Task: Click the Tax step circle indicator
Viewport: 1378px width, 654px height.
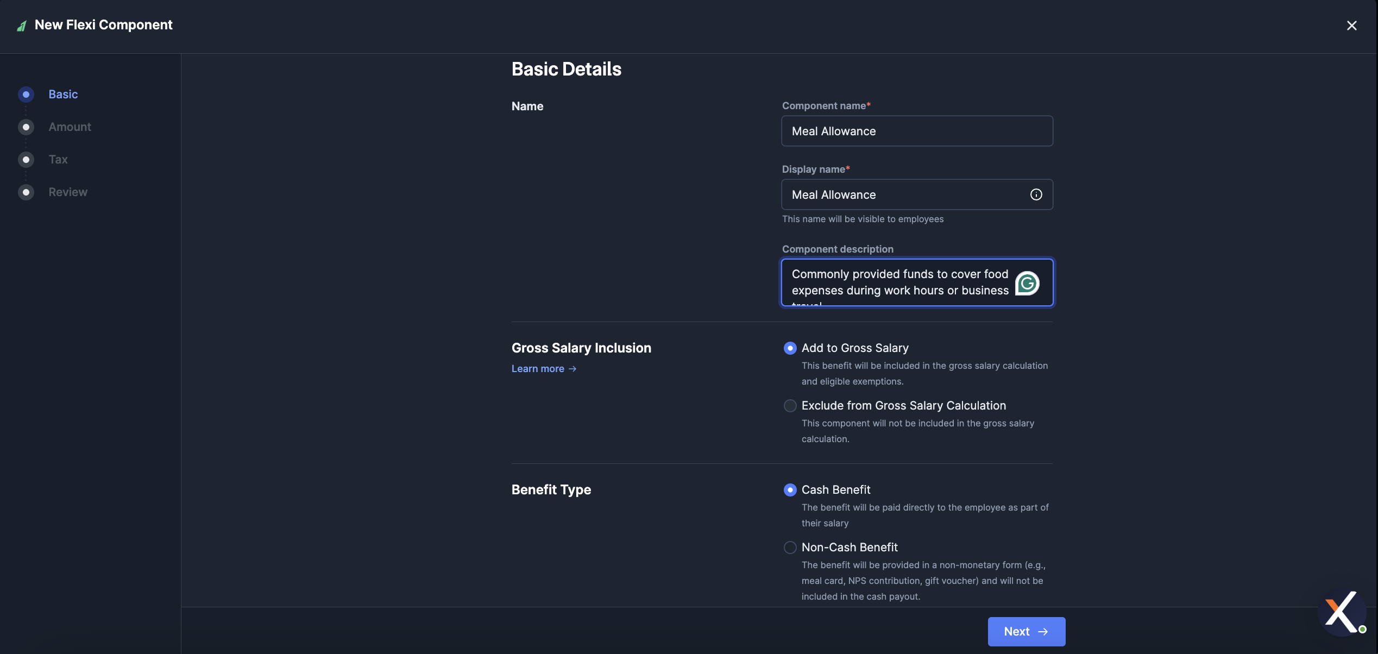Action: pos(26,160)
